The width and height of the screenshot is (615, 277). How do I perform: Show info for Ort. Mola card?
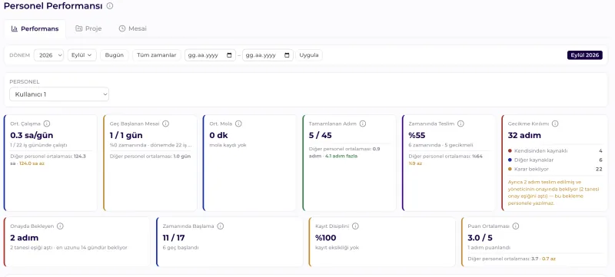coord(238,124)
